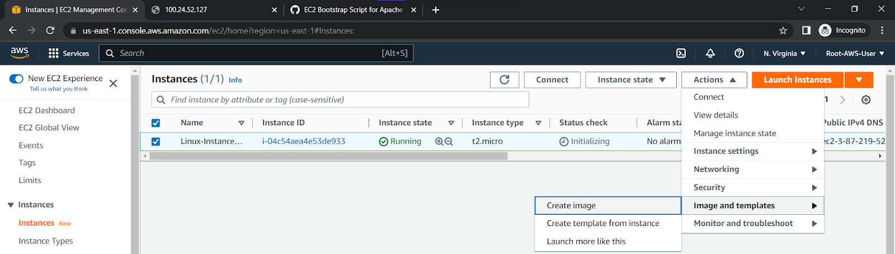Click the Connect button in the instances toolbar

(x=552, y=79)
